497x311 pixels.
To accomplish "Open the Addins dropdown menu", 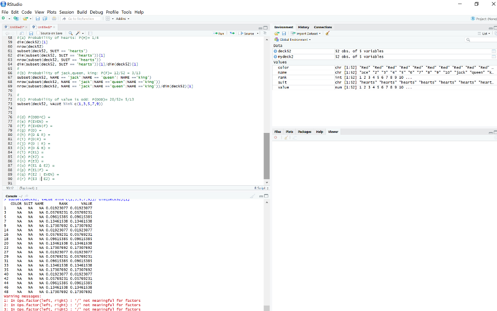I will click(121, 18).
